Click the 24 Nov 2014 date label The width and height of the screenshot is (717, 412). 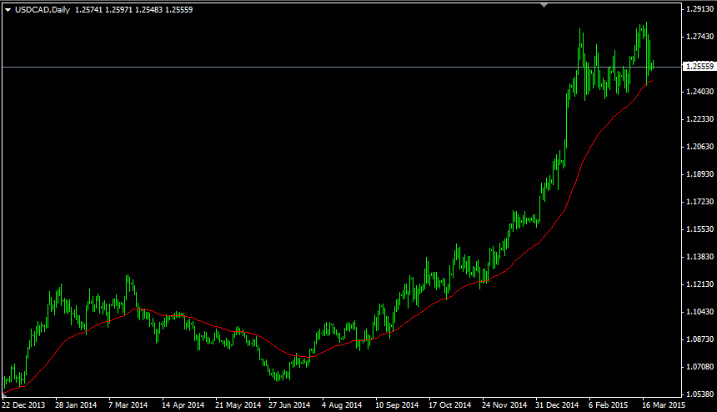504,405
